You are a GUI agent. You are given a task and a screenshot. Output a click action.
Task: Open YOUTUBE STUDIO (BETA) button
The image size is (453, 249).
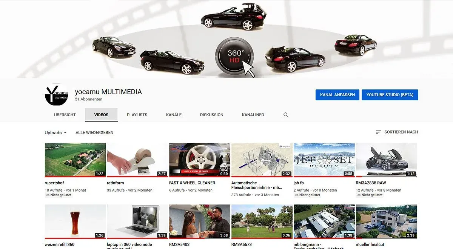click(x=390, y=95)
